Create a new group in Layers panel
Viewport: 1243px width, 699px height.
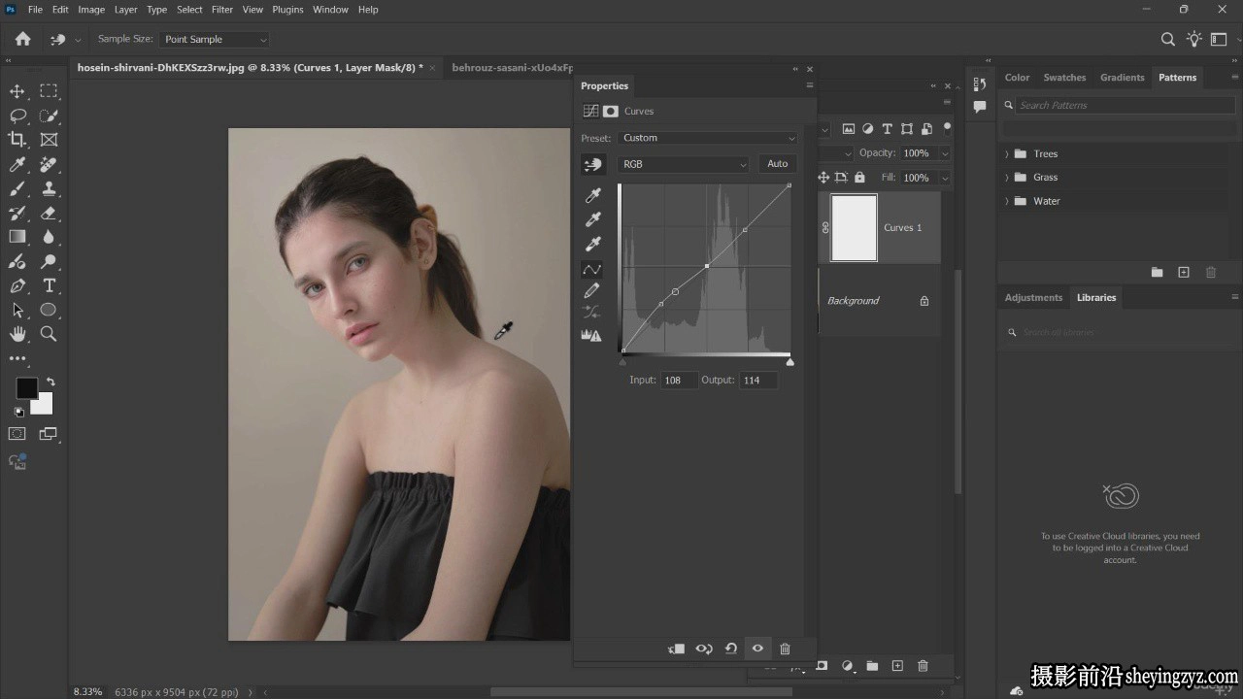[x=872, y=666]
